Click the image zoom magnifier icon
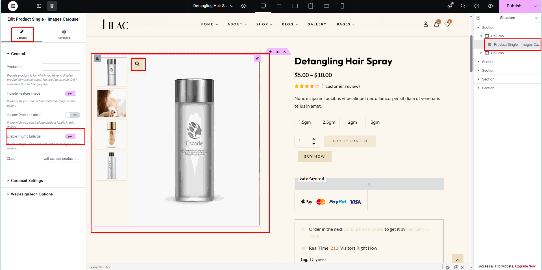Image resolution: width=542 pixels, height=270 pixels. [137, 64]
